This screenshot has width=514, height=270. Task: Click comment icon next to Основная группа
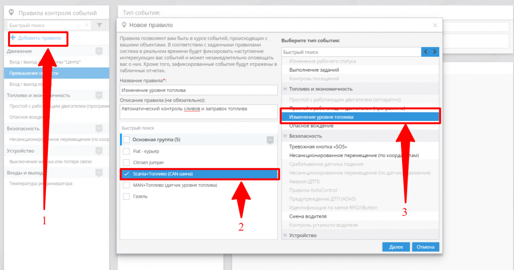tap(270, 140)
